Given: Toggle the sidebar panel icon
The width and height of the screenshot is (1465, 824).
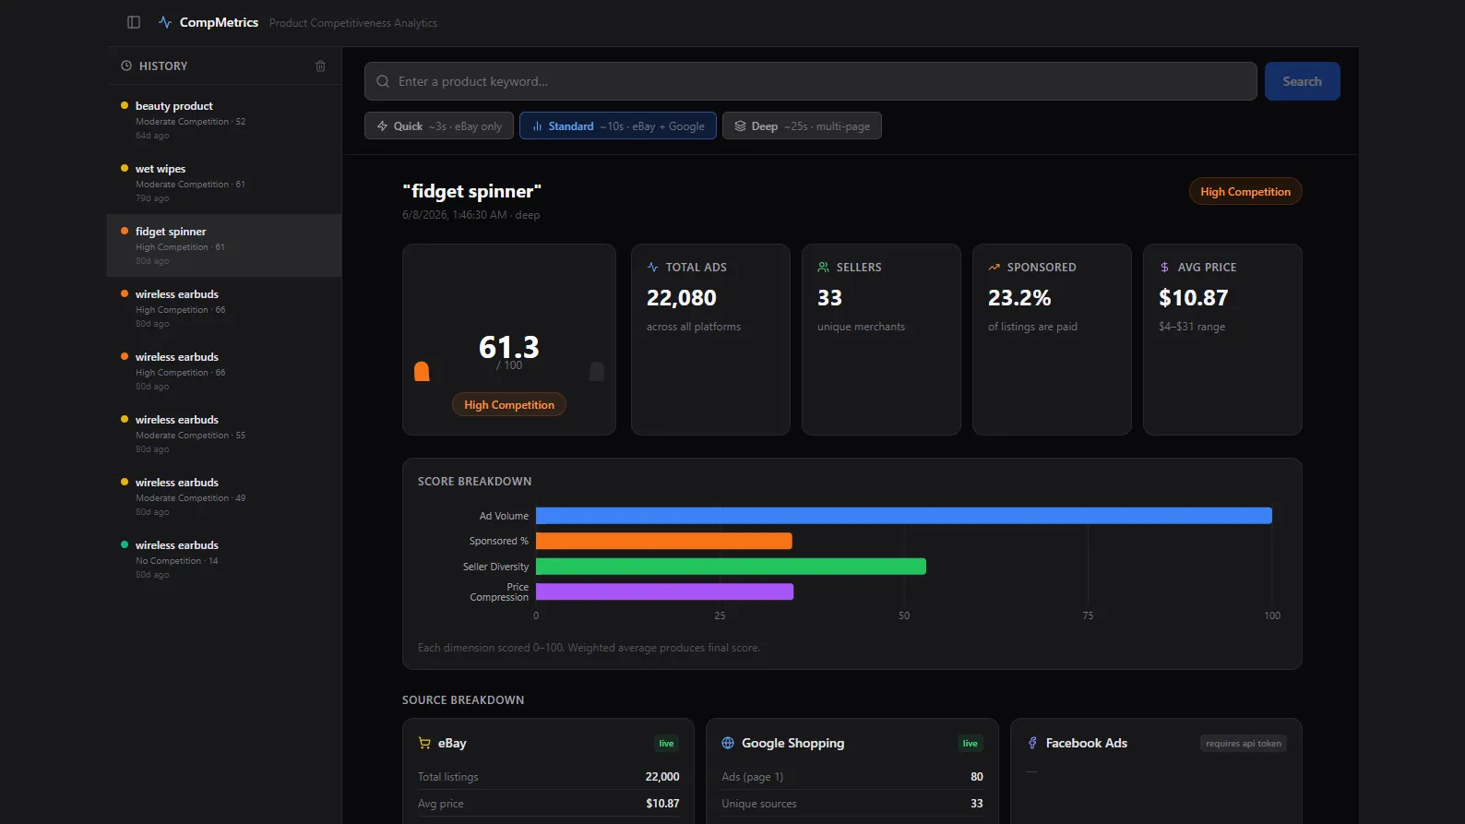Looking at the screenshot, I should [x=134, y=22].
